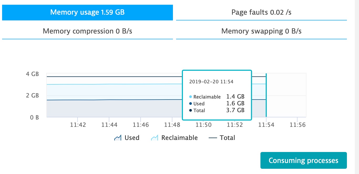The height and width of the screenshot is (174, 359).
Task: Toggle the Reclaimable series legend label
Action: tap(179, 138)
